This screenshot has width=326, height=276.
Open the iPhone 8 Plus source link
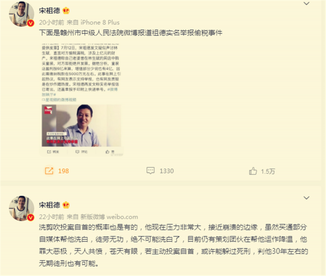[100, 22]
